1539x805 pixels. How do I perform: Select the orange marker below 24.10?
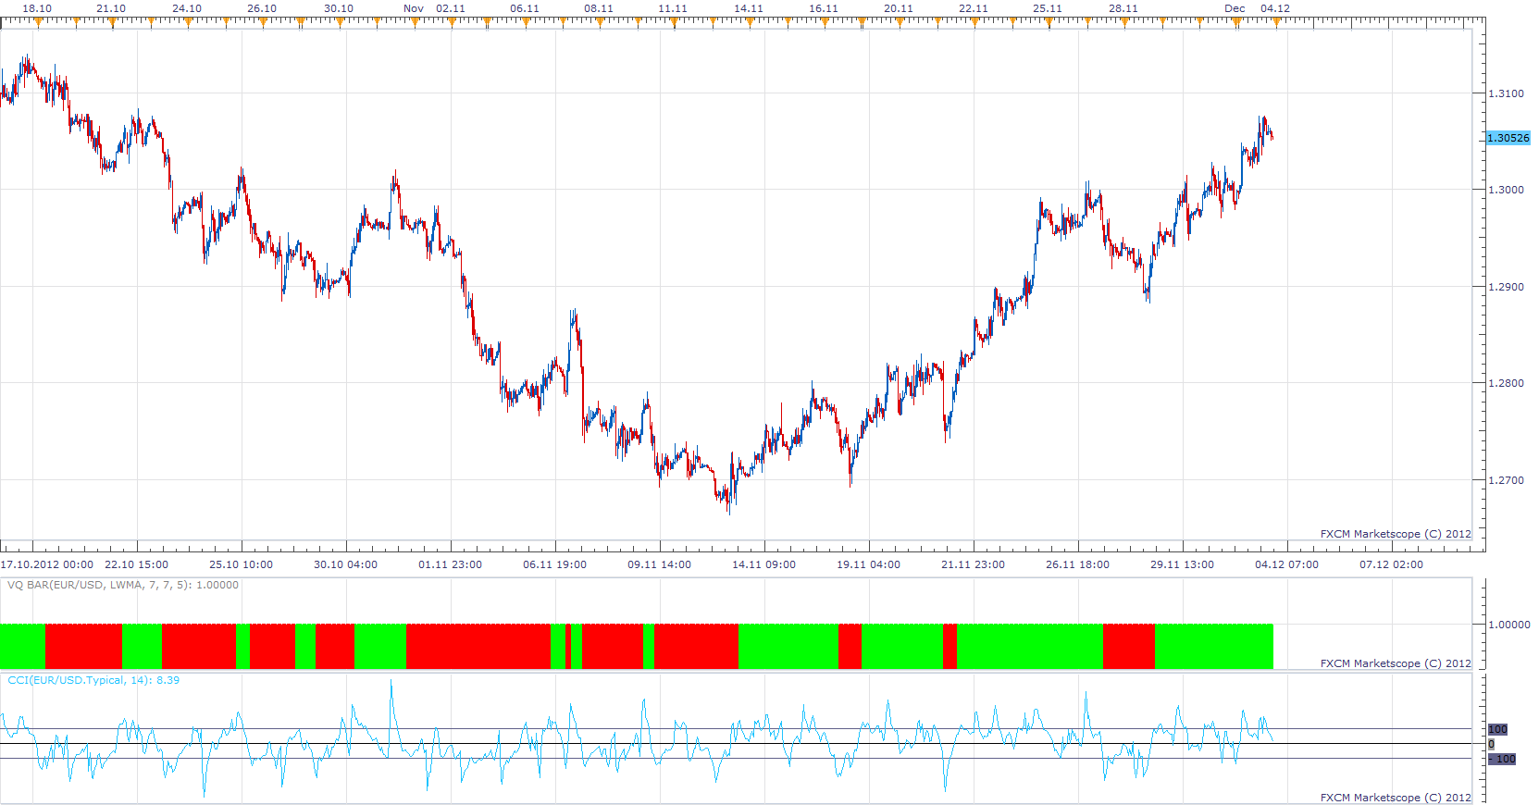[x=187, y=22]
